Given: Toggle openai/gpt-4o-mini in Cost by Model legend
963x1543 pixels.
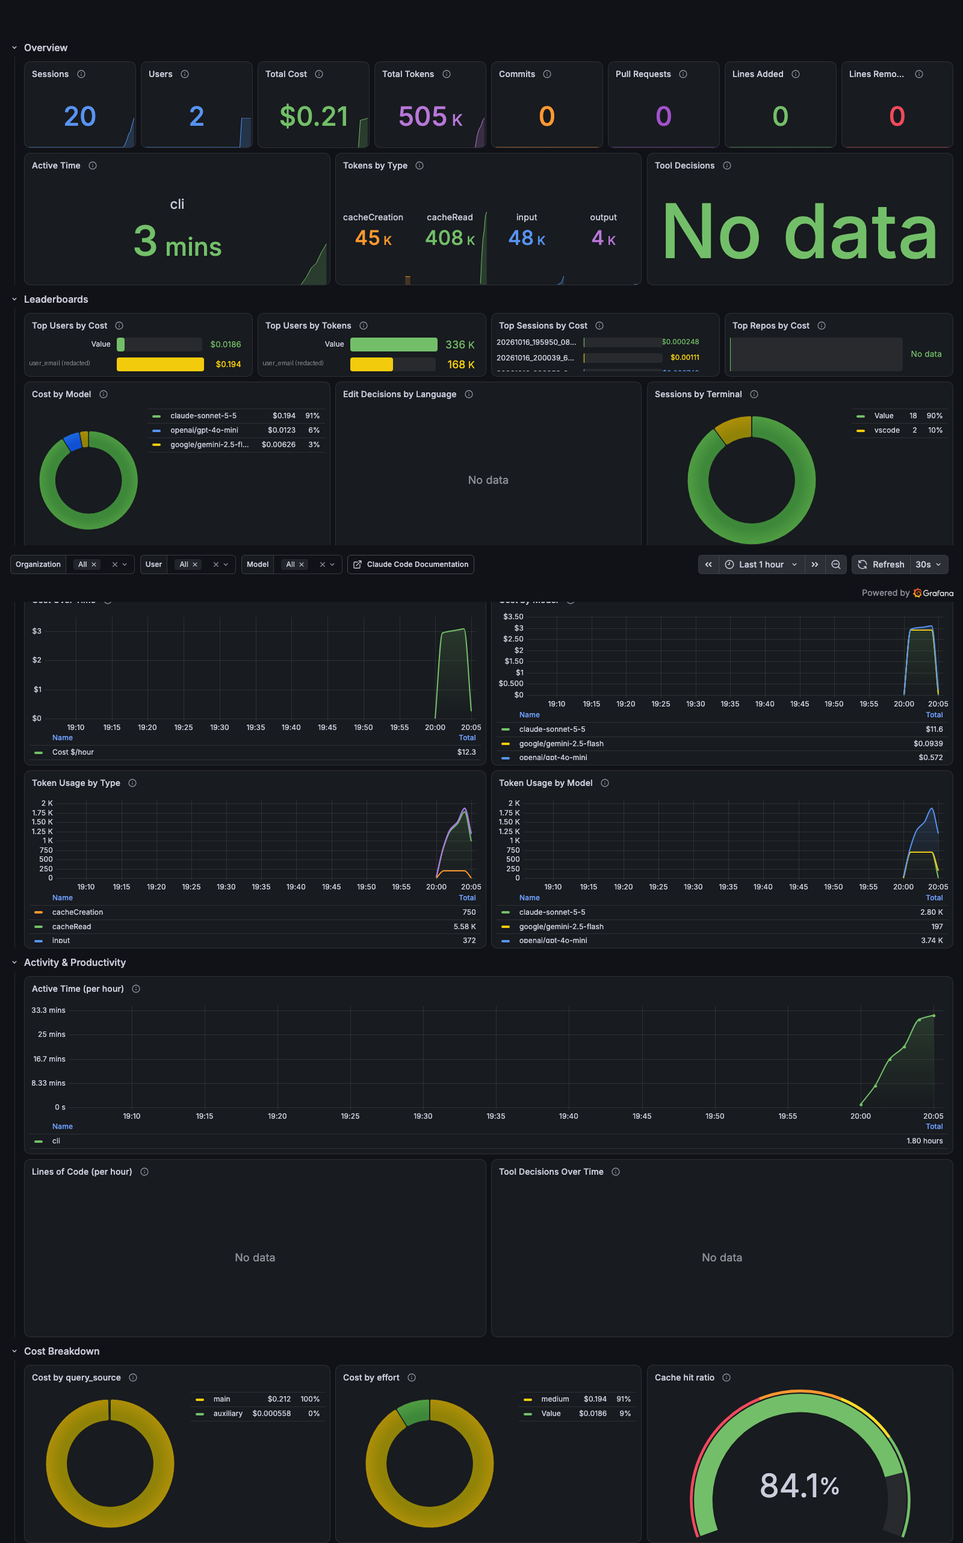Looking at the screenshot, I should (204, 430).
